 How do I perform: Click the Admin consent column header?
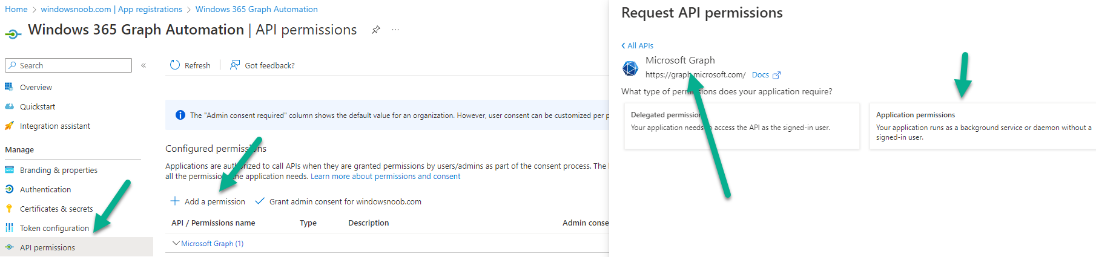click(x=586, y=223)
